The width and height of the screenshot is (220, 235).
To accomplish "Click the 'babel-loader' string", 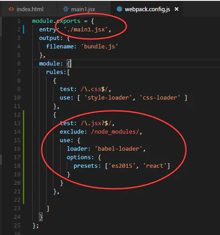I will pos(118,149).
